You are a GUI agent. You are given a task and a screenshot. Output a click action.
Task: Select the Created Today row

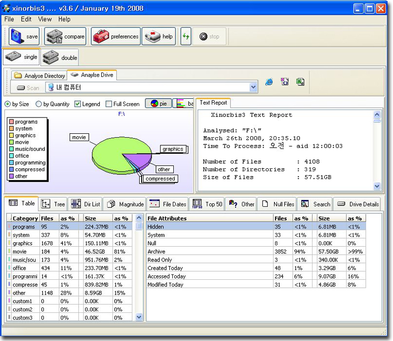coord(256,268)
